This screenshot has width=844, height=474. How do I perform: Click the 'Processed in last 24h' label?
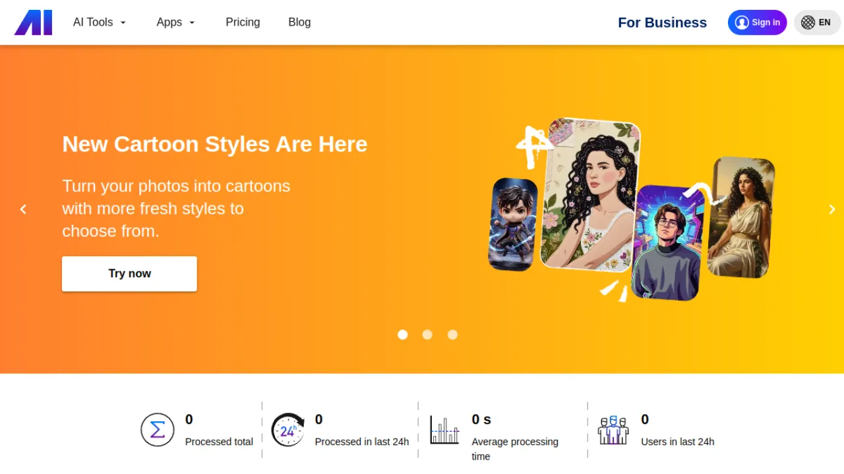[362, 442]
